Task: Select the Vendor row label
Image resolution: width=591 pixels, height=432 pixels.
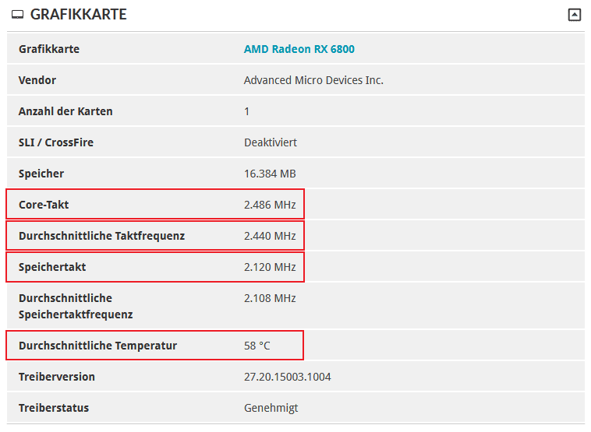Action: tap(37, 80)
